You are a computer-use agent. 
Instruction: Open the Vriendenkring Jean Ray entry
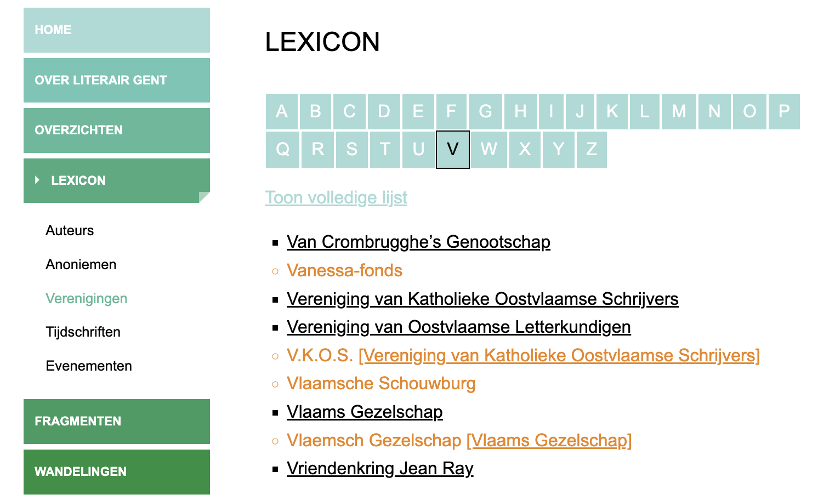[380, 468]
